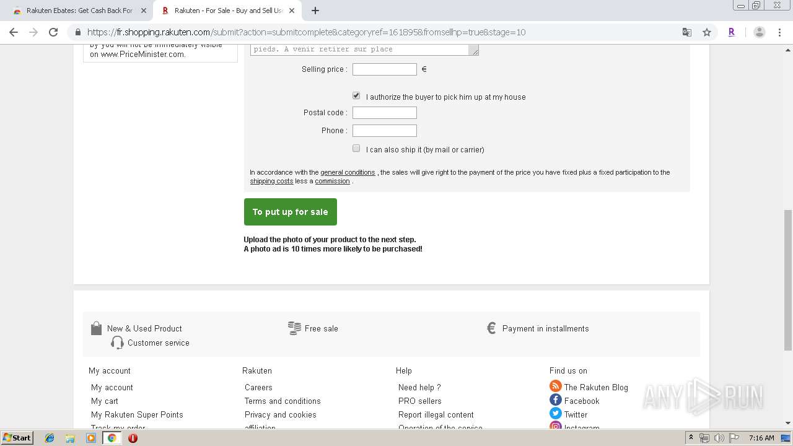Open the shipping costs link
The height and width of the screenshot is (446, 793).
click(271, 181)
